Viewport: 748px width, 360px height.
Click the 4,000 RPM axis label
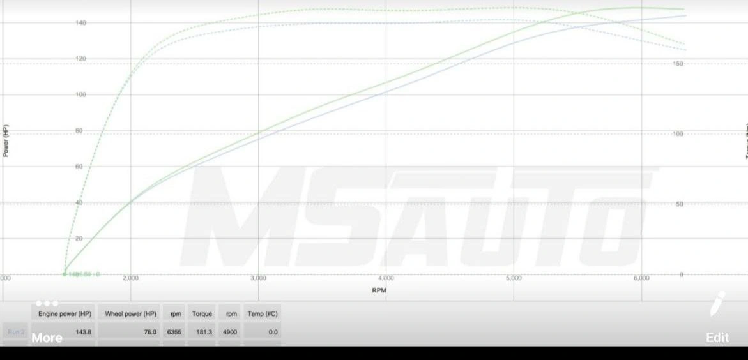tap(386, 278)
